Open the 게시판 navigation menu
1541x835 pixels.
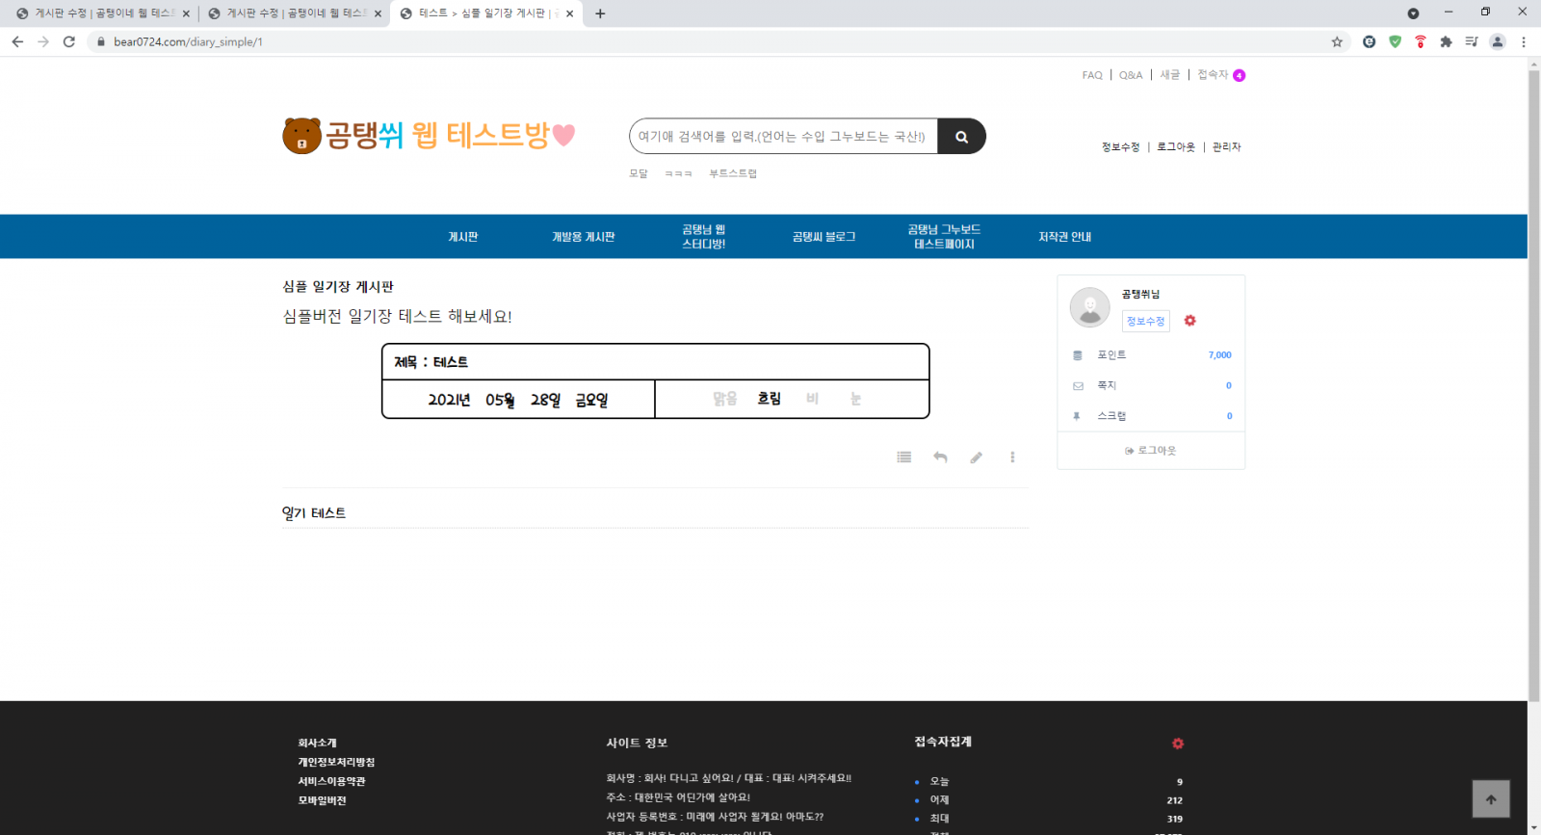point(462,237)
